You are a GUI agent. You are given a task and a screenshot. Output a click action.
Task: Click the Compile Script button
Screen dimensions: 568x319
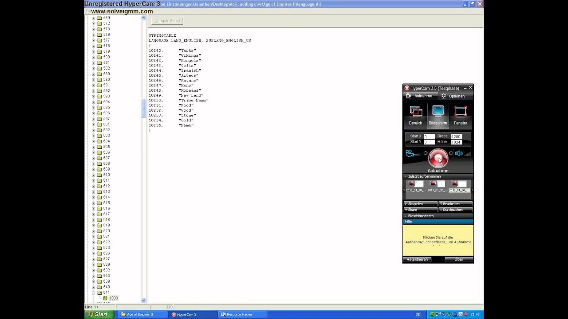[x=167, y=21]
